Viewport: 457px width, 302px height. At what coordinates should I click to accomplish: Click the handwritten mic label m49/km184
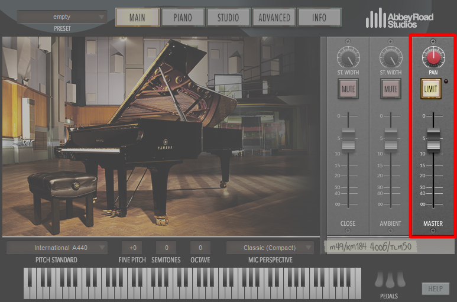point(348,247)
